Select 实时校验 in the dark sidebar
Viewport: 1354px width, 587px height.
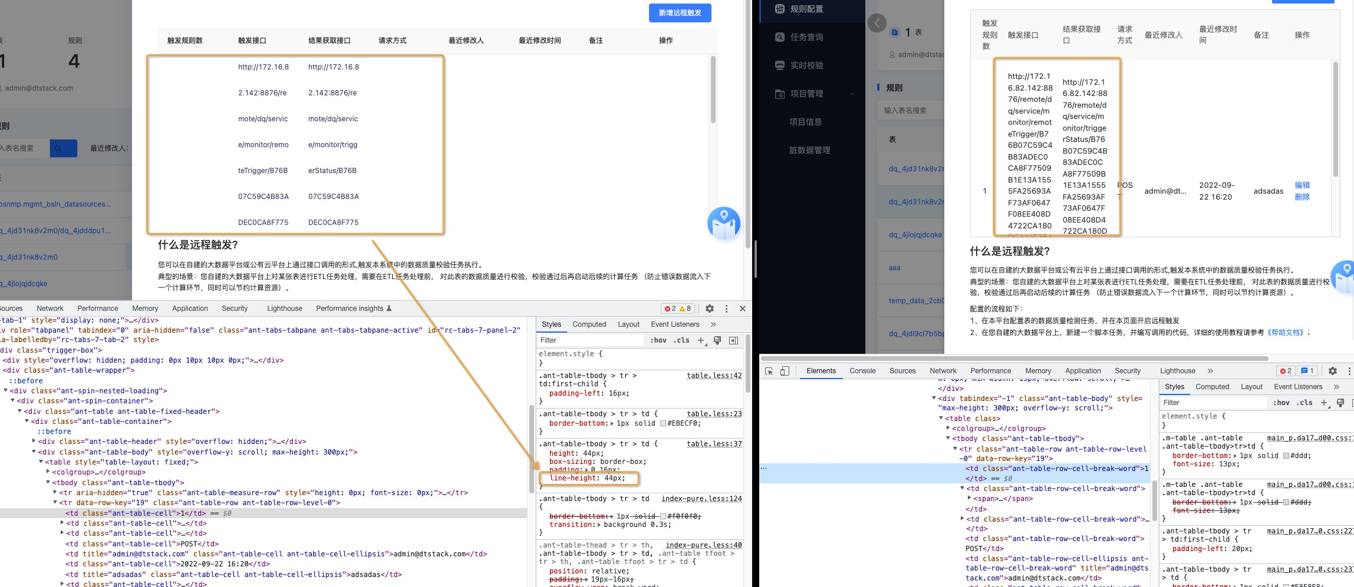click(806, 65)
